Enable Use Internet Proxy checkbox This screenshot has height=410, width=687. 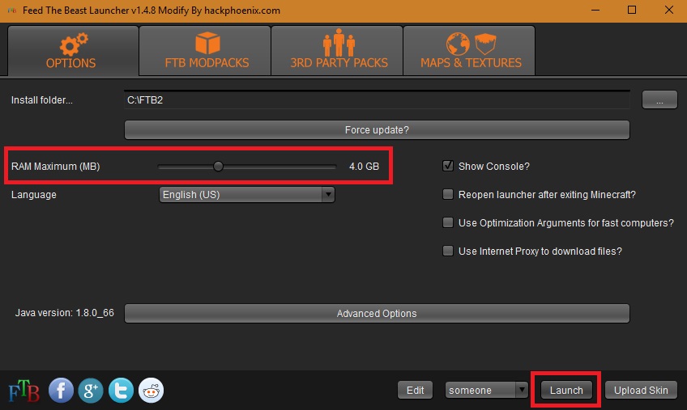click(x=448, y=251)
